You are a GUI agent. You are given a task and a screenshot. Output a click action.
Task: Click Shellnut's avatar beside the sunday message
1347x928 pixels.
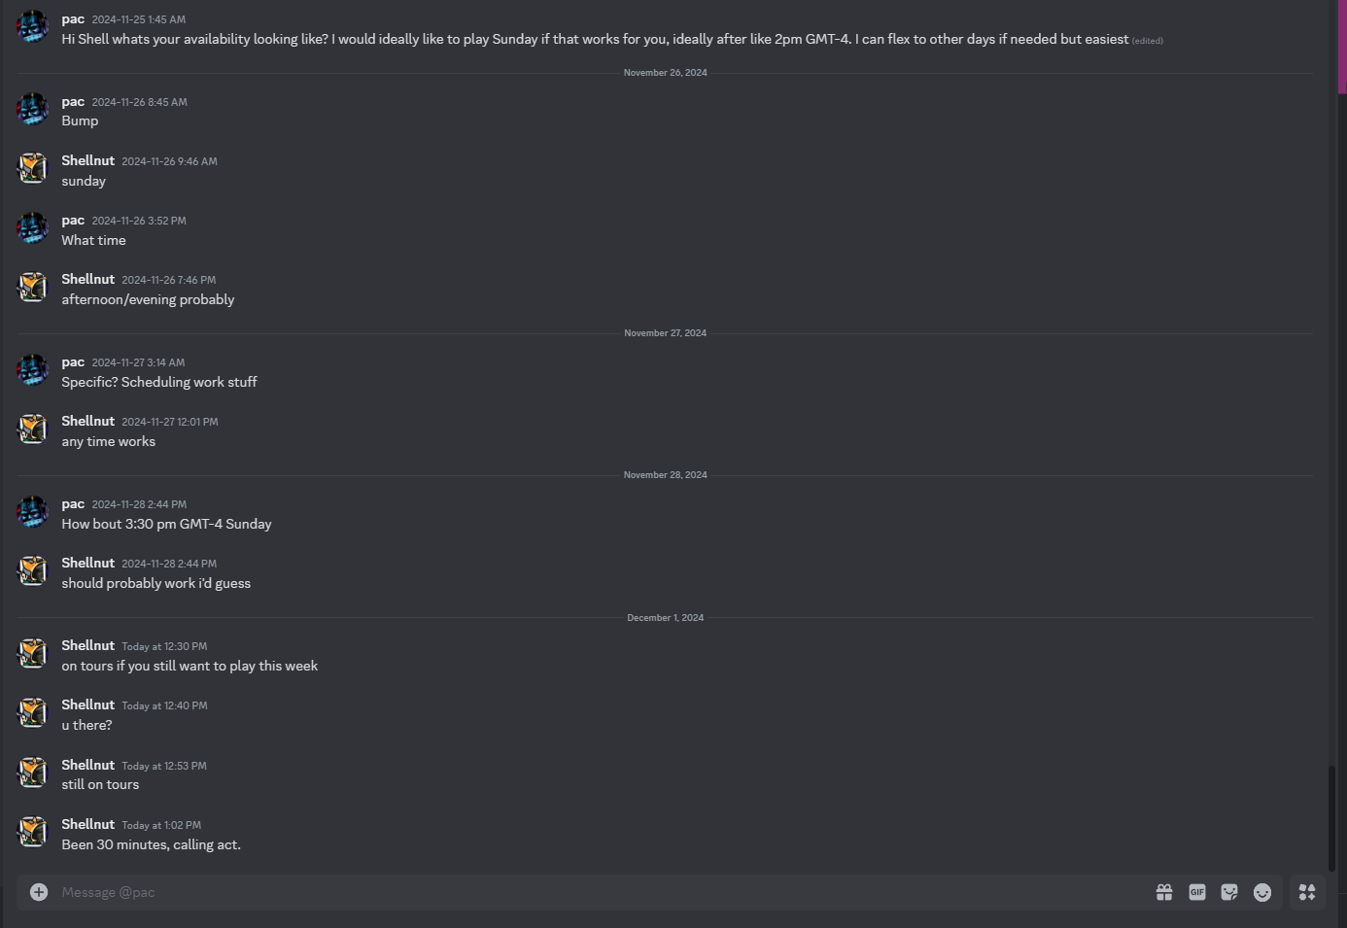pos(33,168)
